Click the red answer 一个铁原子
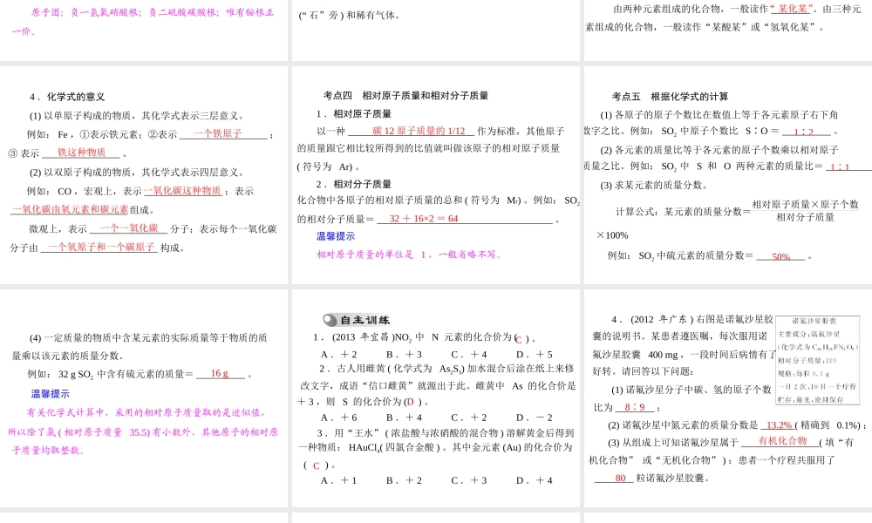 [x=217, y=133]
